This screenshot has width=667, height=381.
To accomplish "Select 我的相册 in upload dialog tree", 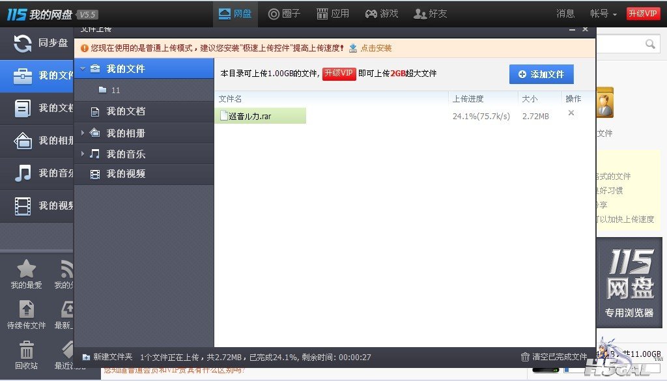I will [x=145, y=133].
